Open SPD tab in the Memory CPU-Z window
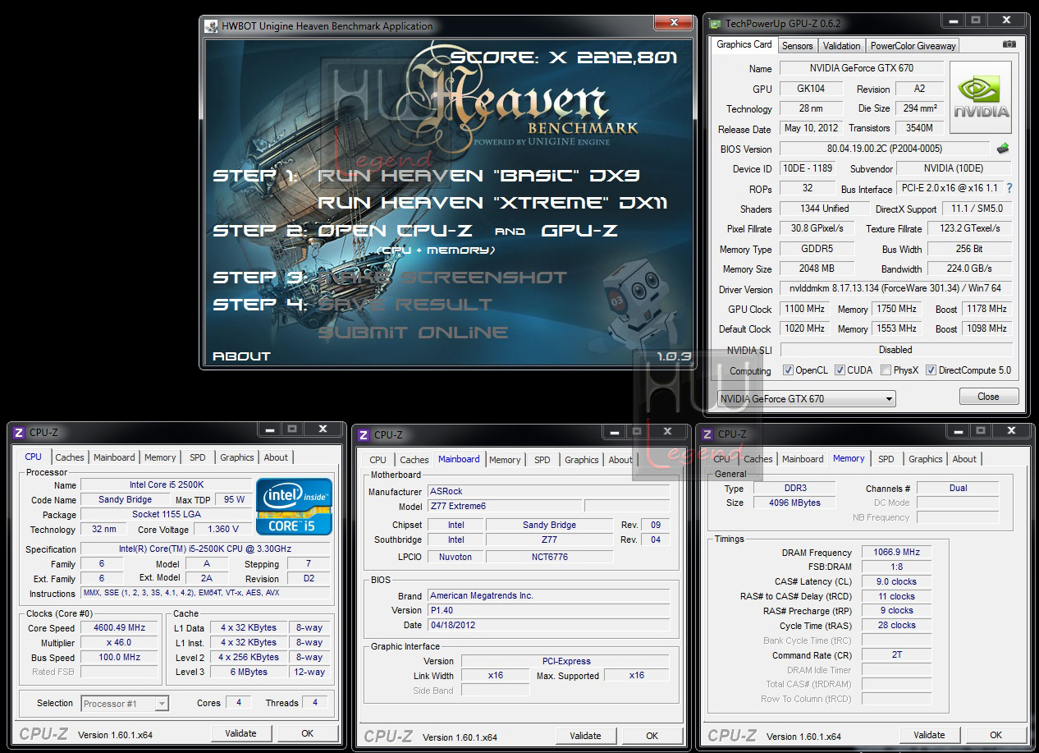The width and height of the screenshot is (1039, 753). point(886,459)
